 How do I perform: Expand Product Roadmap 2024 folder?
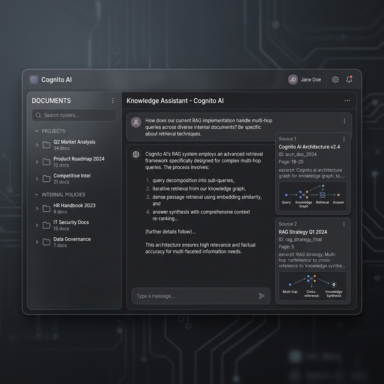37,162
